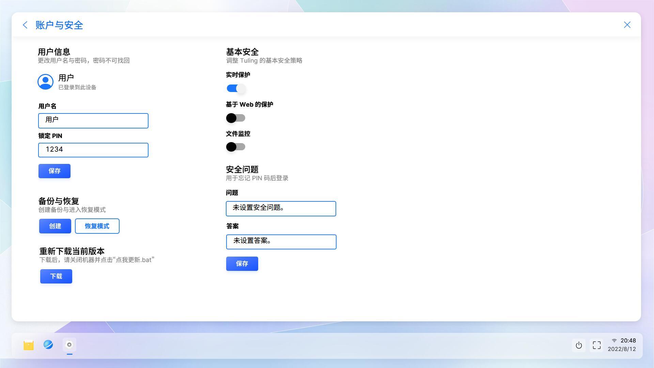Click 创建 to create a backup

55,226
